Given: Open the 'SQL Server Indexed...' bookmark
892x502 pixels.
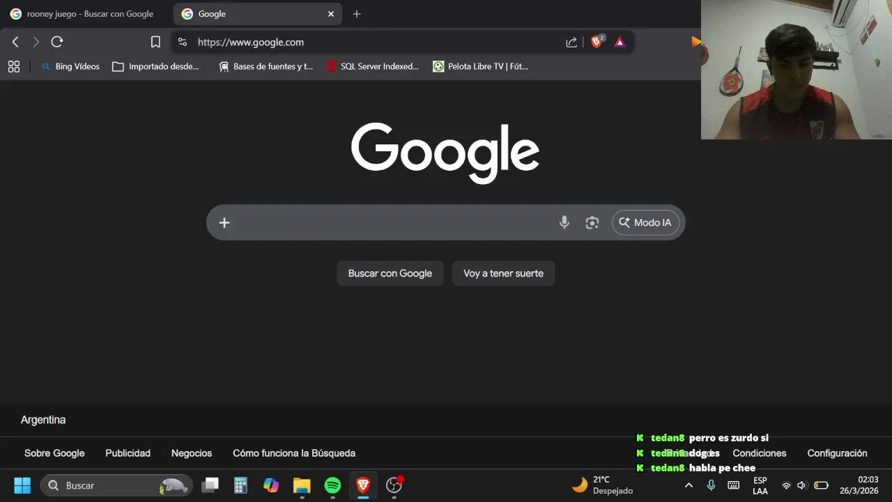Looking at the screenshot, I should pyautogui.click(x=373, y=66).
